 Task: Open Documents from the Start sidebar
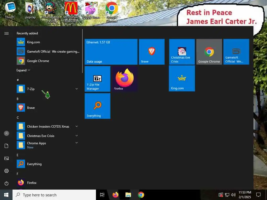click(x=7, y=146)
